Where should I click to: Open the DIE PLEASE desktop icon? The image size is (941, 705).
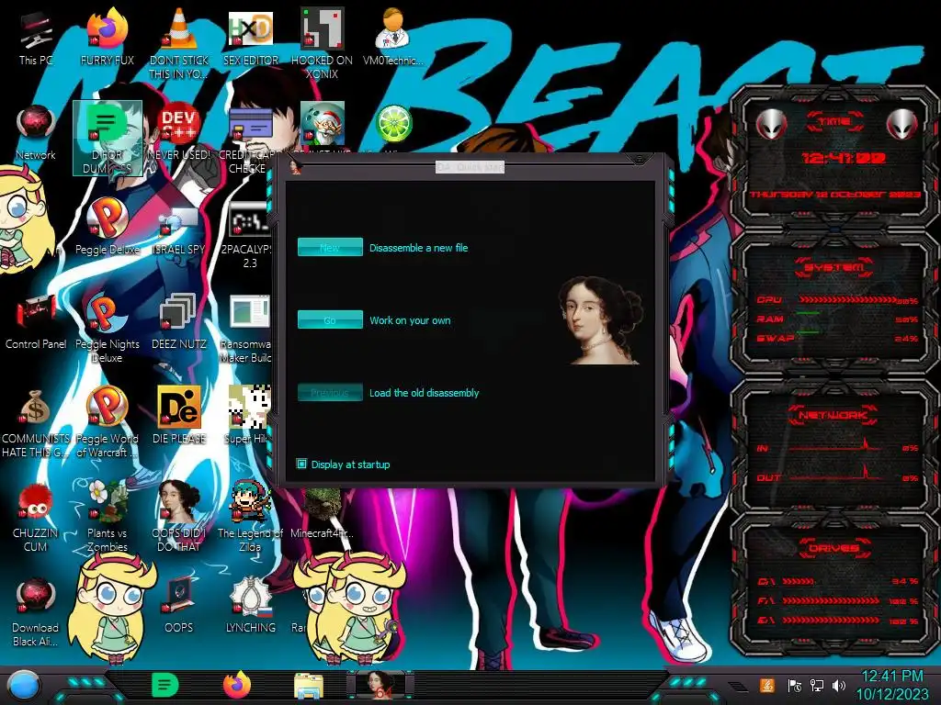point(179,416)
